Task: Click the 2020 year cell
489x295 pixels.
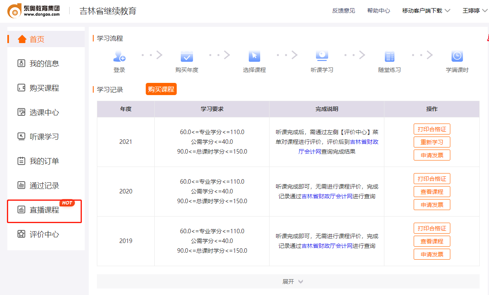Action: [x=126, y=192]
